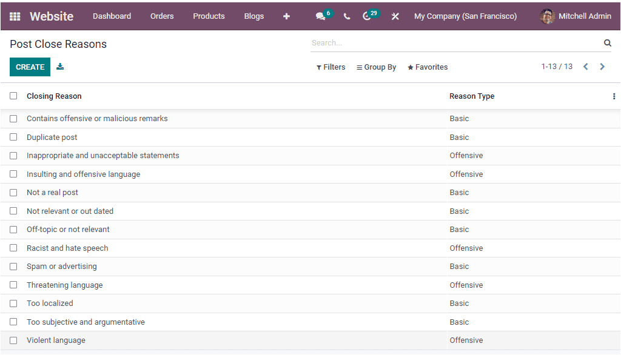Viewport: 621px width, 355px height.
Task: Export the records list
Action: point(59,67)
